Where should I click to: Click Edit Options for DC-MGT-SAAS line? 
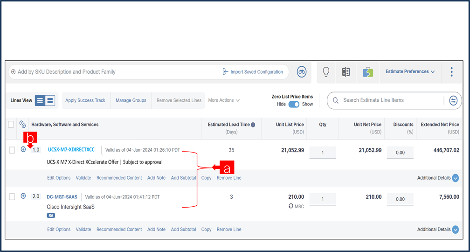(59, 230)
